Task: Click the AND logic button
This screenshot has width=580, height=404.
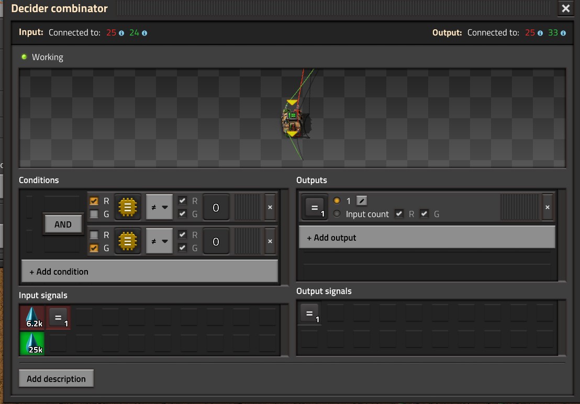Action: tap(63, 225)
